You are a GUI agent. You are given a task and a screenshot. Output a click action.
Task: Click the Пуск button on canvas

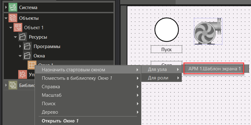(x=166, y=49)
